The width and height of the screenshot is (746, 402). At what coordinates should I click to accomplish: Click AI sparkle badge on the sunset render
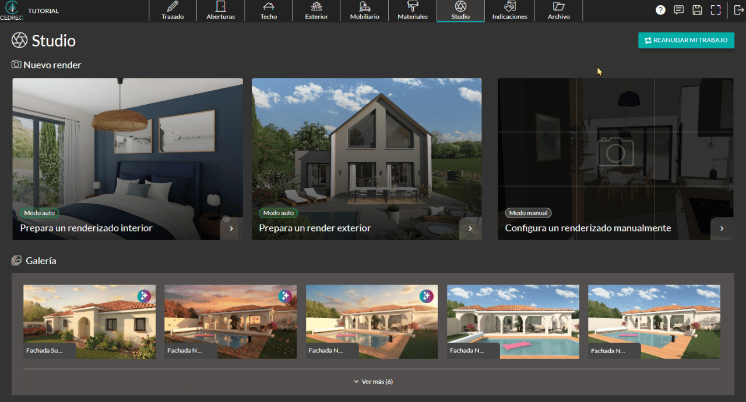[285, 296]
